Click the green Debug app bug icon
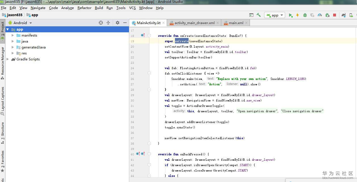The image size is (357, 182). (305, 15)
